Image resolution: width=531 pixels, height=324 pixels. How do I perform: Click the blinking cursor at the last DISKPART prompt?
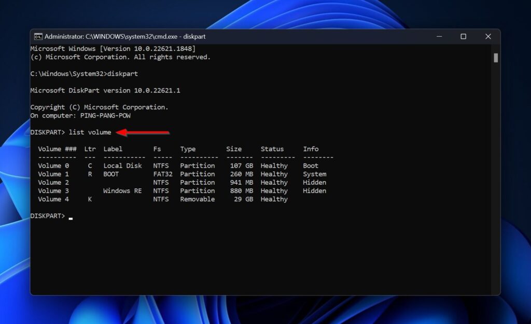coord(71,217)
